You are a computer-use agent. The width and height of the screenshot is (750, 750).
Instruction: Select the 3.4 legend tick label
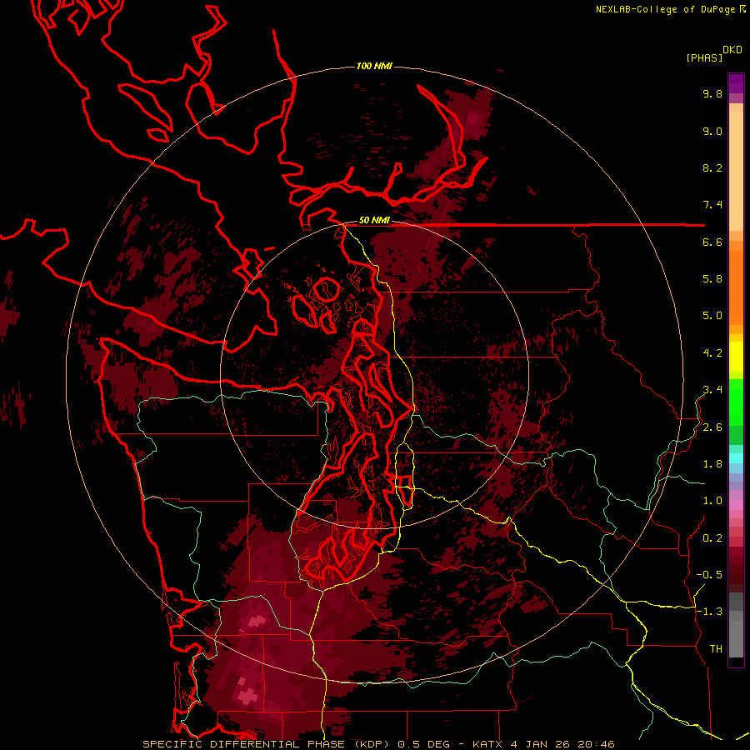coord(712,390)
